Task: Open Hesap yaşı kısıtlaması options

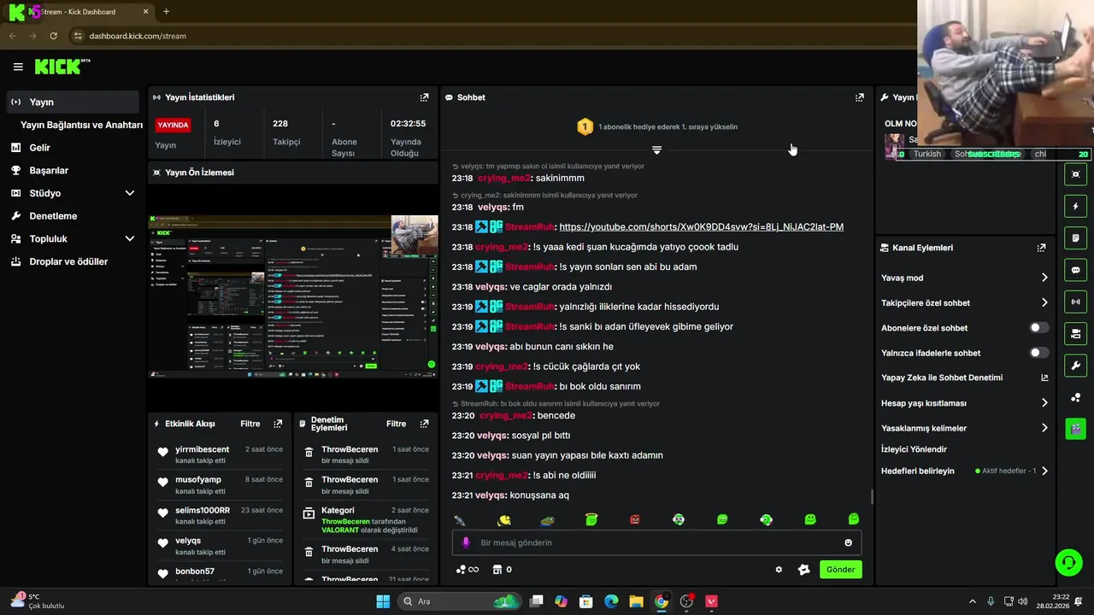Action: point(964,403)
